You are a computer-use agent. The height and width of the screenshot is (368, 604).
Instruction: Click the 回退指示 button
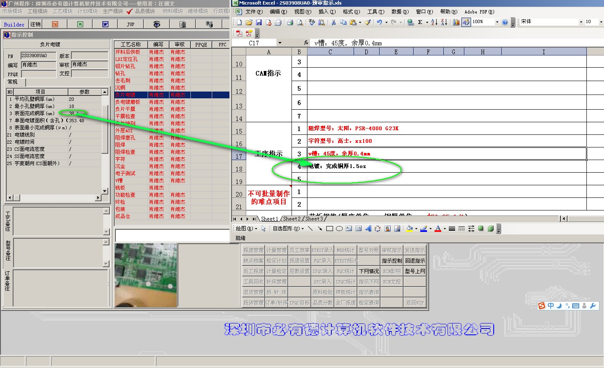tap(415, 261)
